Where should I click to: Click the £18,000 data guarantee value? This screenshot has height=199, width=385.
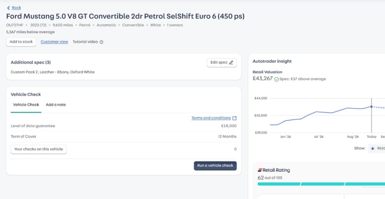(229, 126)
